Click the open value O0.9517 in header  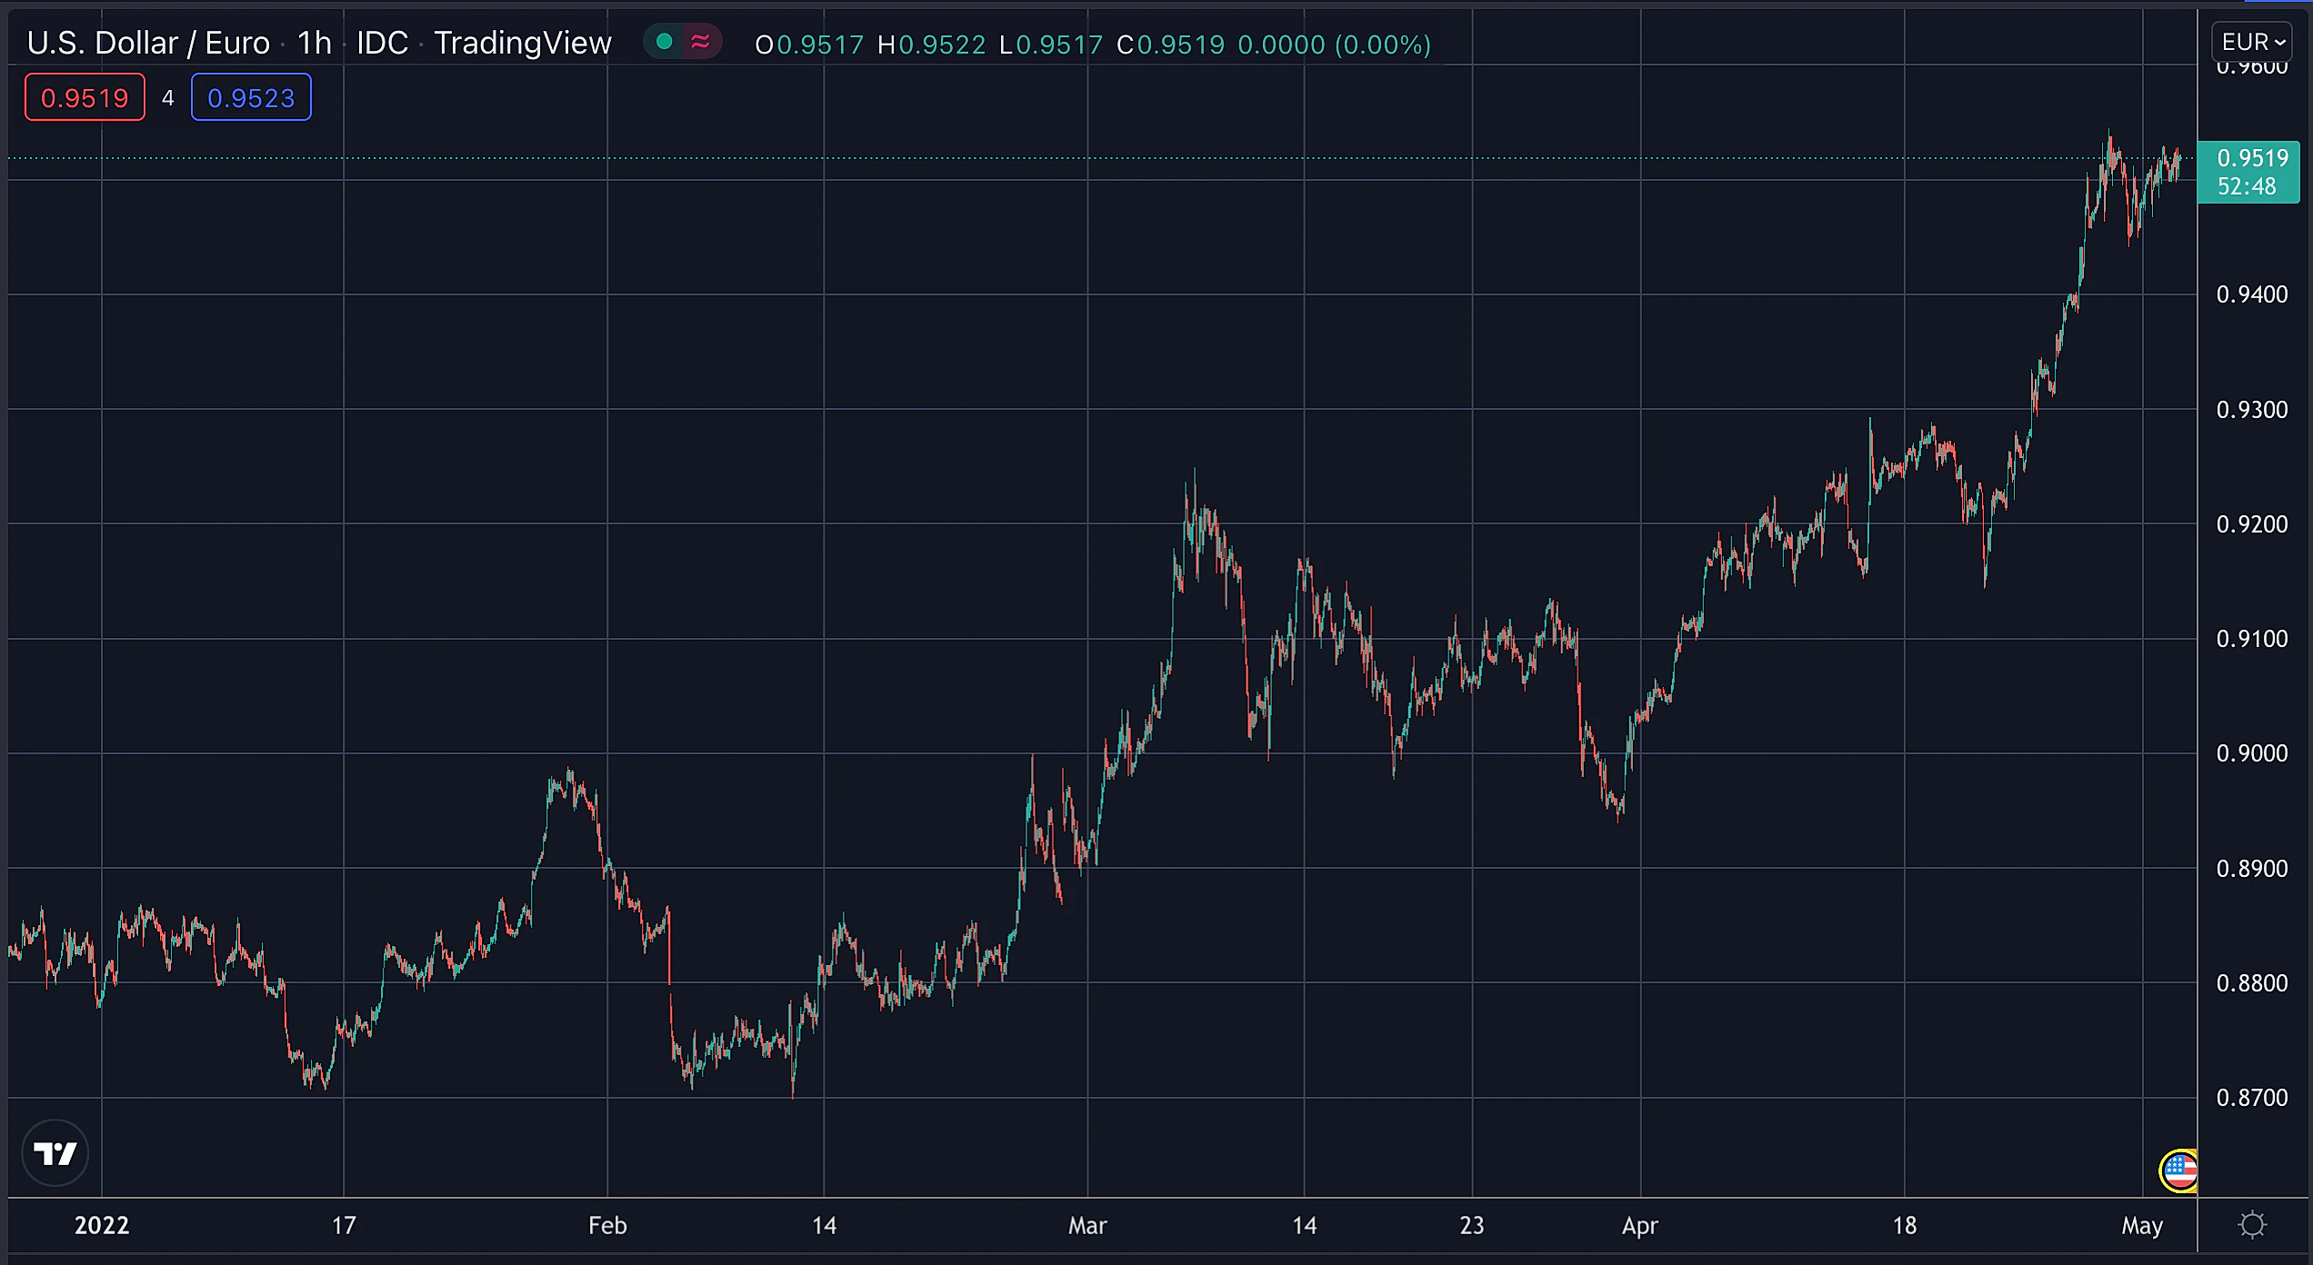[809, 45]
